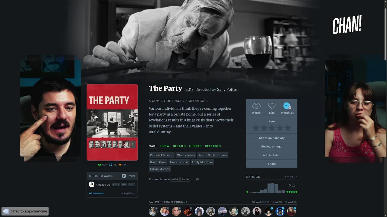Click the Cillian Murphy cast button
The image size is (387, 217).
point(160,169)
